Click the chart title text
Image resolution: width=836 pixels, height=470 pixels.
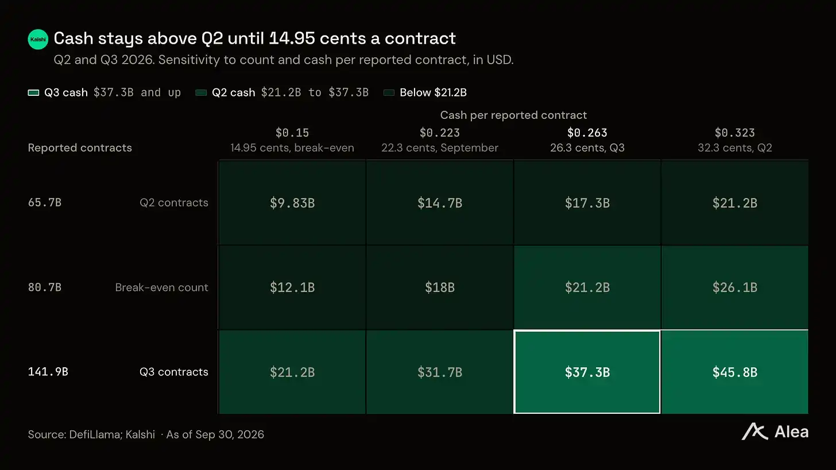[x=254, y=38]
